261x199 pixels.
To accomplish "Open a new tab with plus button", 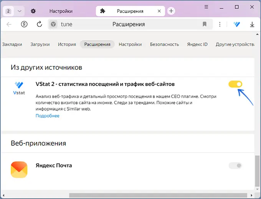I will pos(171,11).
